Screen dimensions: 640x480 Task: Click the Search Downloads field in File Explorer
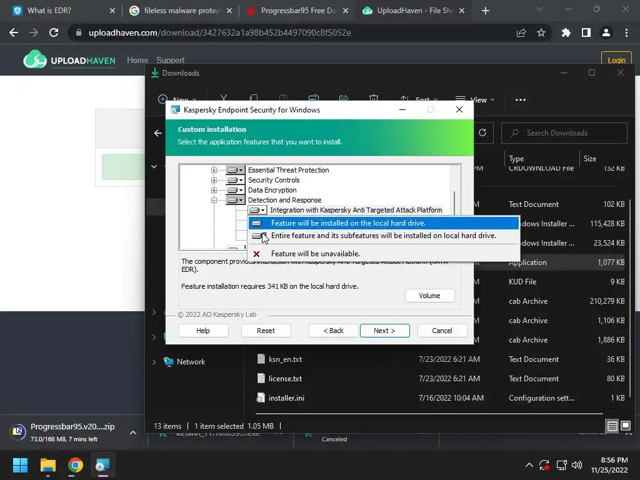click(x=564, y=133)
